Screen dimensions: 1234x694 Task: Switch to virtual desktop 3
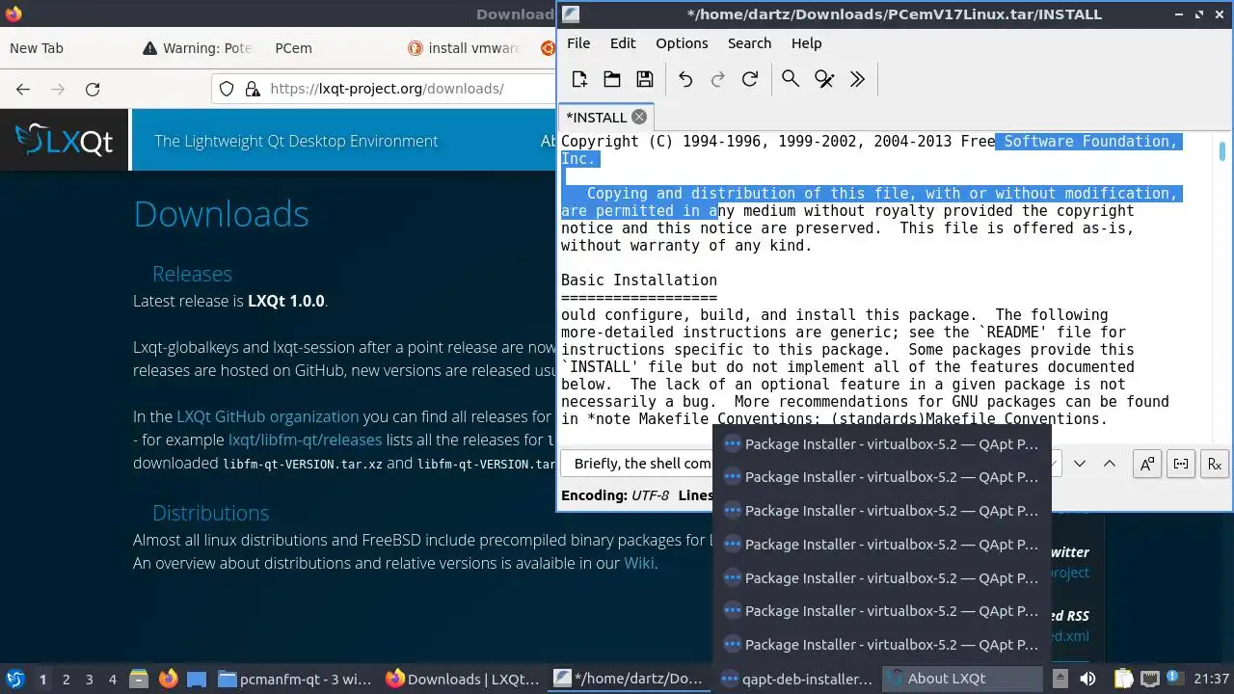(x=89, y=679)
